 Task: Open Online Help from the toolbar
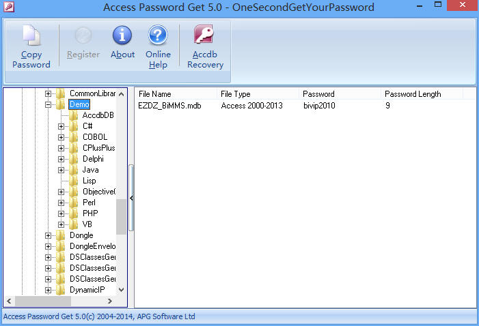[158, 36]
